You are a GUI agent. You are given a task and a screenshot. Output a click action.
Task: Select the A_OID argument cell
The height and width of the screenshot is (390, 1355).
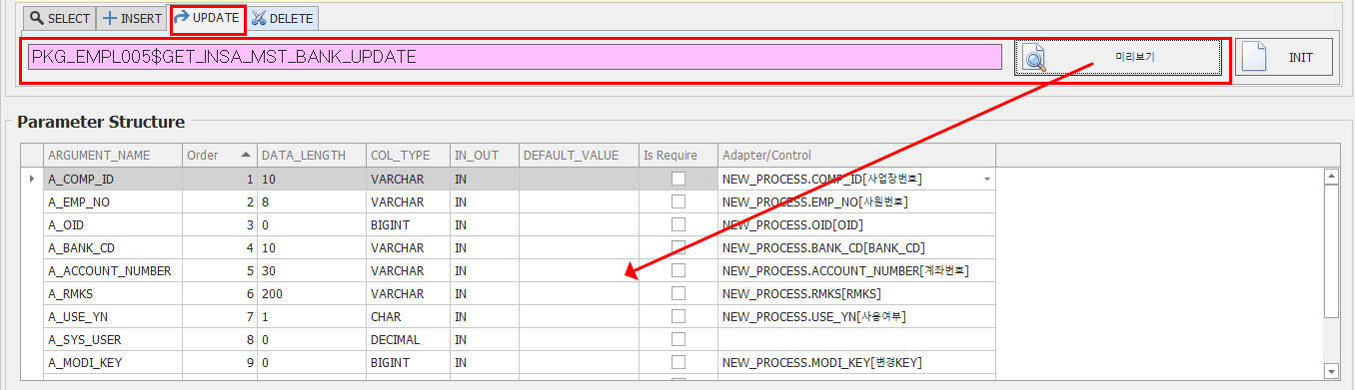pos(112,224)
